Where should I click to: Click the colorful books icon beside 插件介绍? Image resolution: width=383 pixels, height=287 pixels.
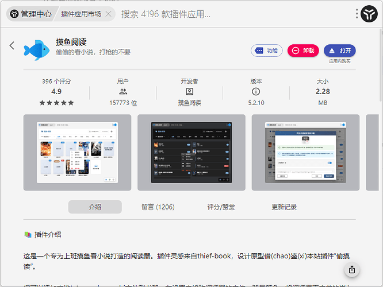coord(28,235)
